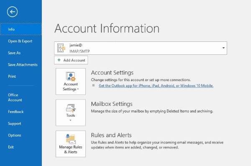Click the jamie@ account address text
251x166 pixels.
pyautogui.click(x=76, y=45)
